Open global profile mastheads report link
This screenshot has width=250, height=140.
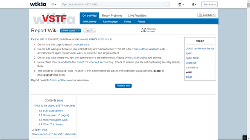click(x=200, y=49)
